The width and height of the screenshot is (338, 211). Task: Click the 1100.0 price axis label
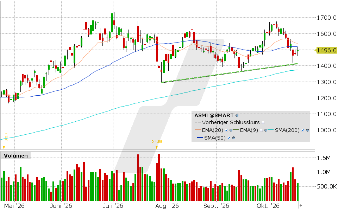point(327,114)
